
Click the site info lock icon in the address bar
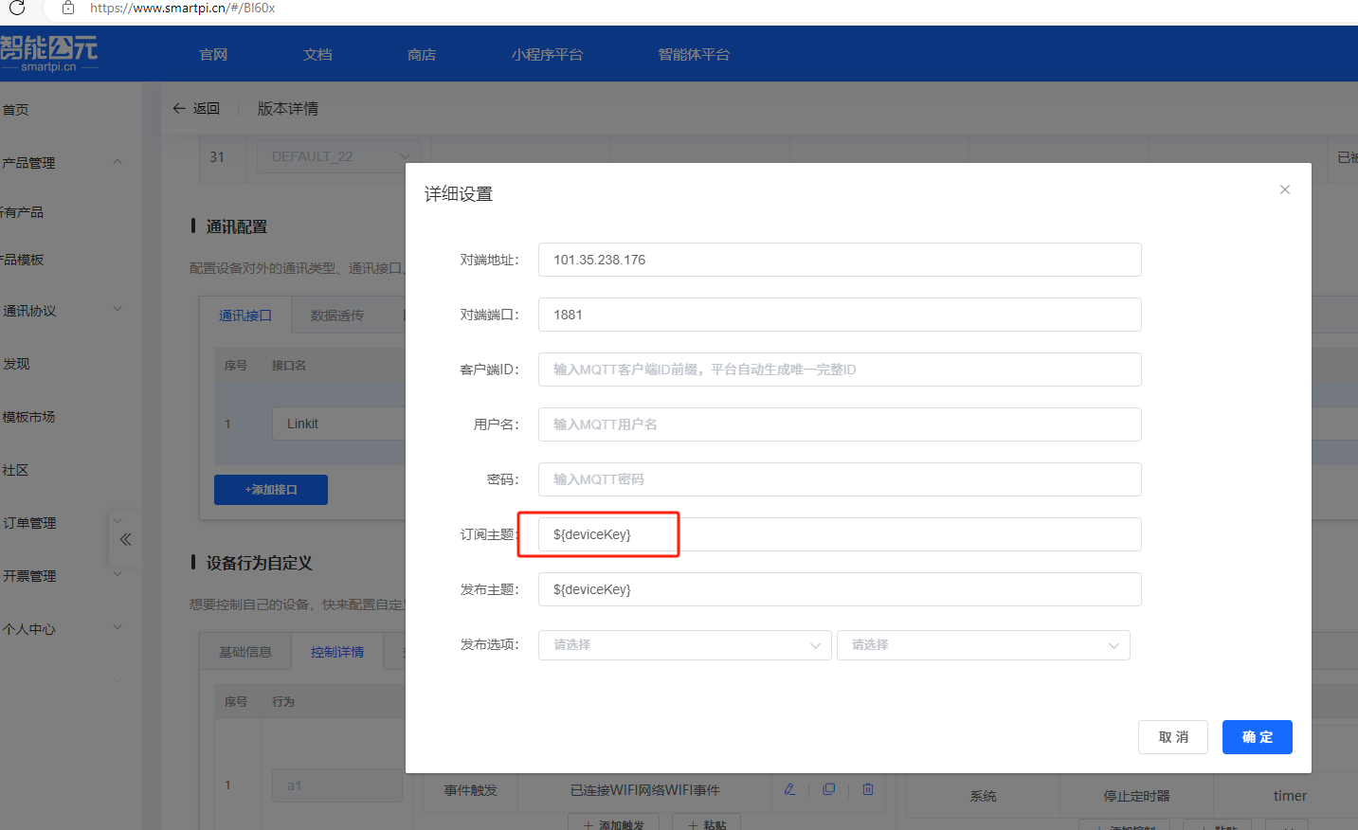66,9
